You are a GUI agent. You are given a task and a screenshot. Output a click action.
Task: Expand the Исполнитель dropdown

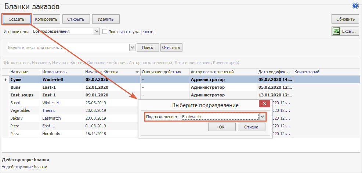[x=97, y=32]
